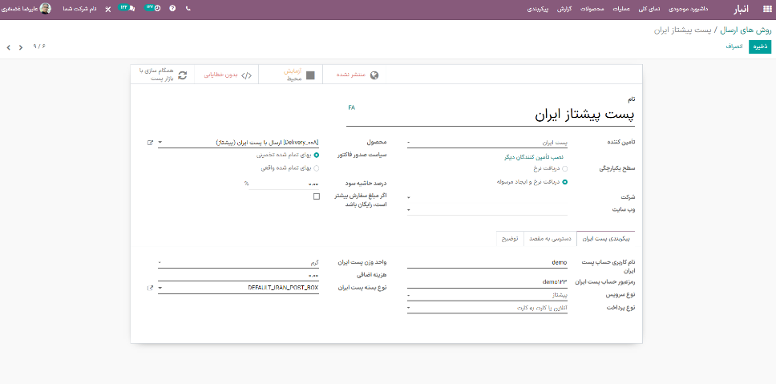Click the username field containing demo
Image resolution: width=776 pixels, height=384 pixels.
[x=487, y=262]
